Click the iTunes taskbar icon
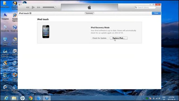 [x=47, y=98]
